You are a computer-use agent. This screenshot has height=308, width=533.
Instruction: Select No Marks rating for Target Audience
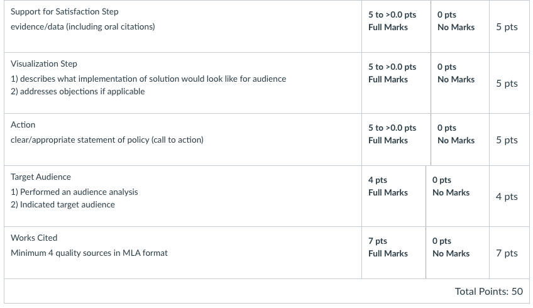tap(458, 196)
